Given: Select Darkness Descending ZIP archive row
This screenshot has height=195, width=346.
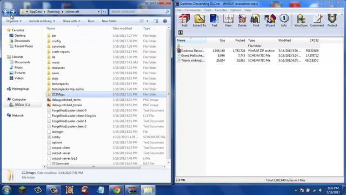Looking at the screenshot, I should pyautogui.click(x=248, y=50).
